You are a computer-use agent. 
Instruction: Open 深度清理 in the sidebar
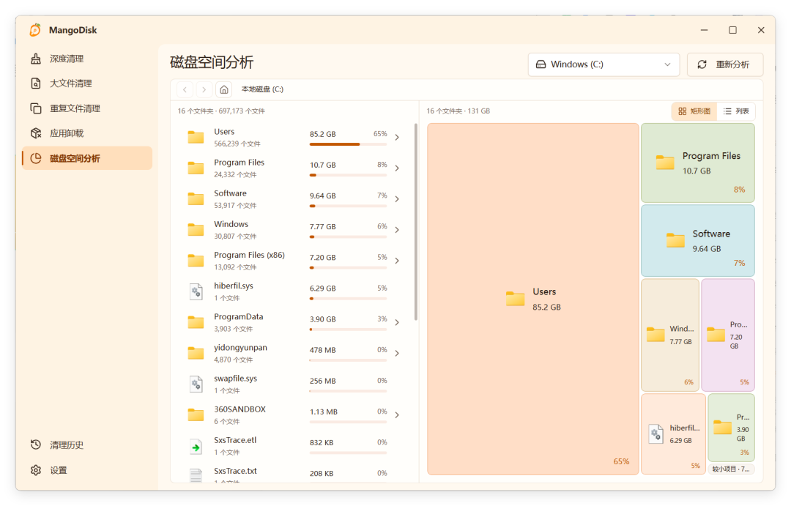point(87,59)
